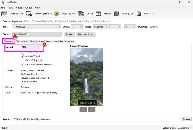Click the 'AAC (avcodec), Stereo' track text
This screenshot has width=193, height=130.
tap(31, 74)
